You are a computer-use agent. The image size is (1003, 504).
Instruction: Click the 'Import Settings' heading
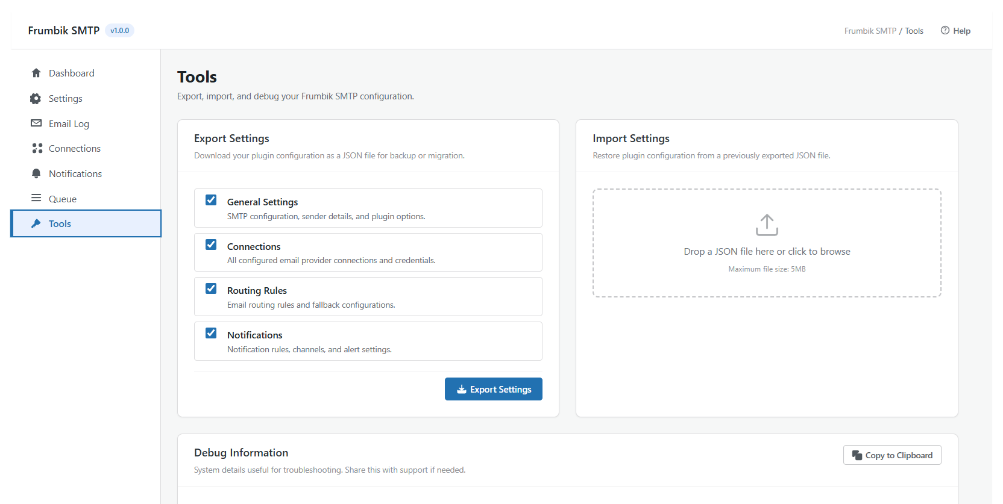tap(631, 138)
